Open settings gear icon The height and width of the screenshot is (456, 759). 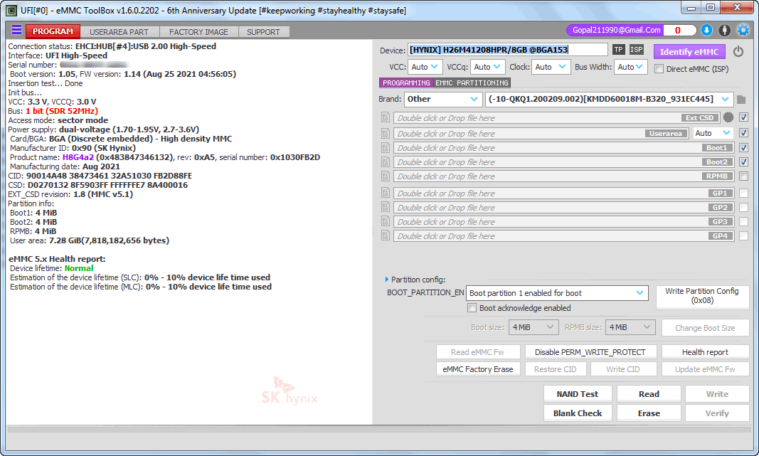click(x=743, y=30)
